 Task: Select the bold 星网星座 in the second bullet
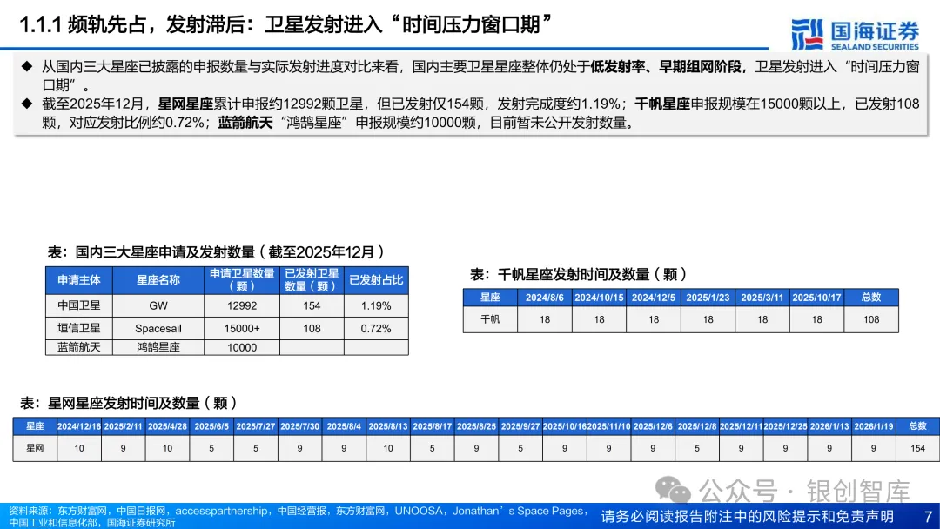click(185, 104)
